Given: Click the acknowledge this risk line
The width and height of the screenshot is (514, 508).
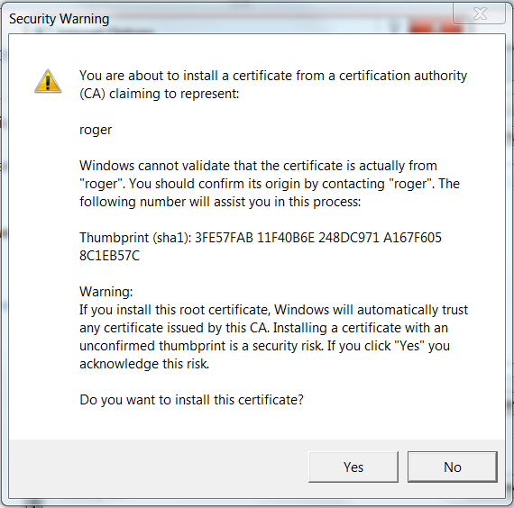Looking at the screenshot, I should point(144,364).
